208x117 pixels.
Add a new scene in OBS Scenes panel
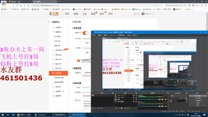coord(93,108)
